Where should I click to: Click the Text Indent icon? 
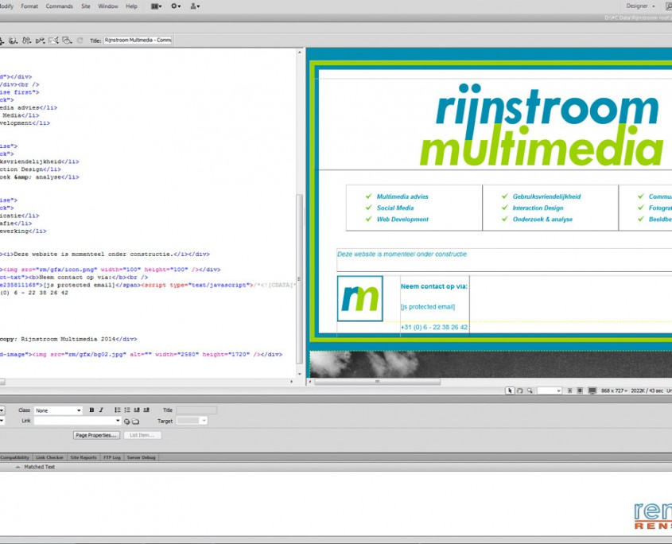coord(146,410)
